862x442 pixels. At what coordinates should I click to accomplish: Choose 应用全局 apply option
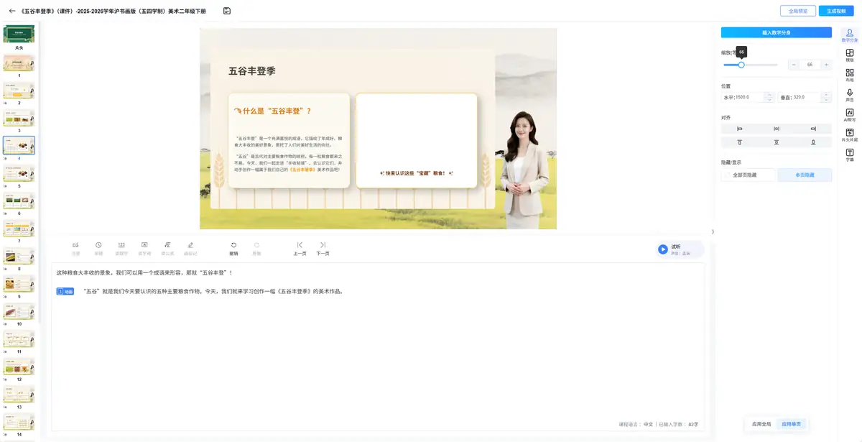tap(761, 424)
